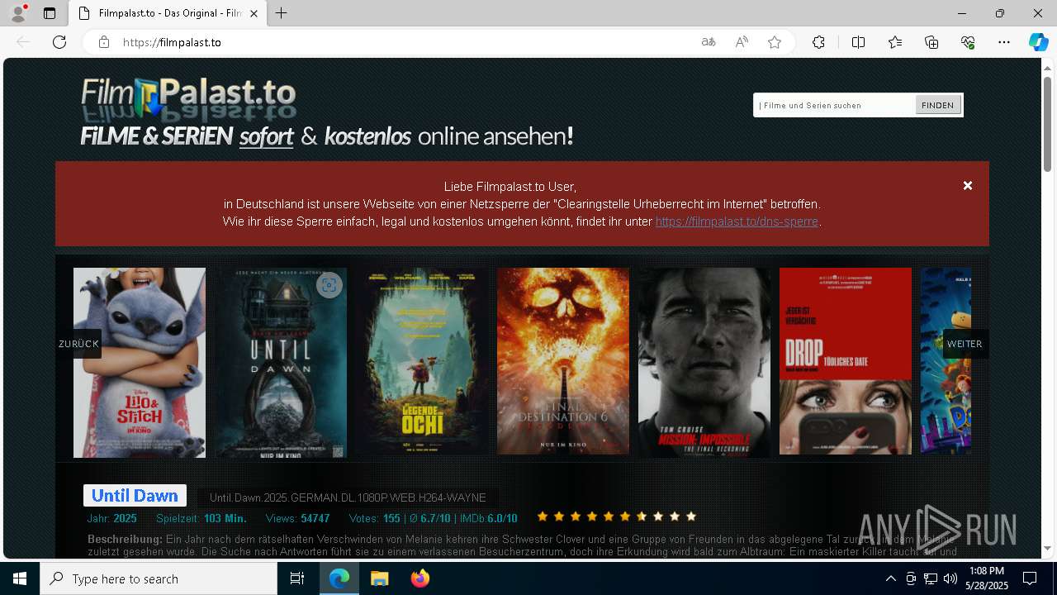Show hidden tray icons chevron
The image size is (1057, 595).
pos(890,578)
